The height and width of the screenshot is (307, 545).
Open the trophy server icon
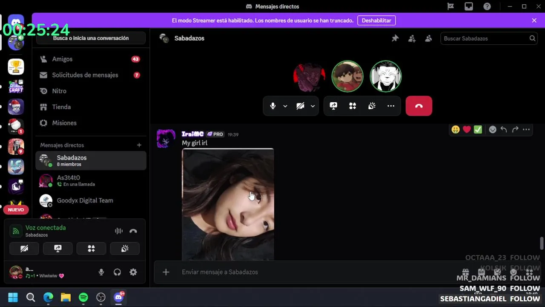click(x=16, y=67)
